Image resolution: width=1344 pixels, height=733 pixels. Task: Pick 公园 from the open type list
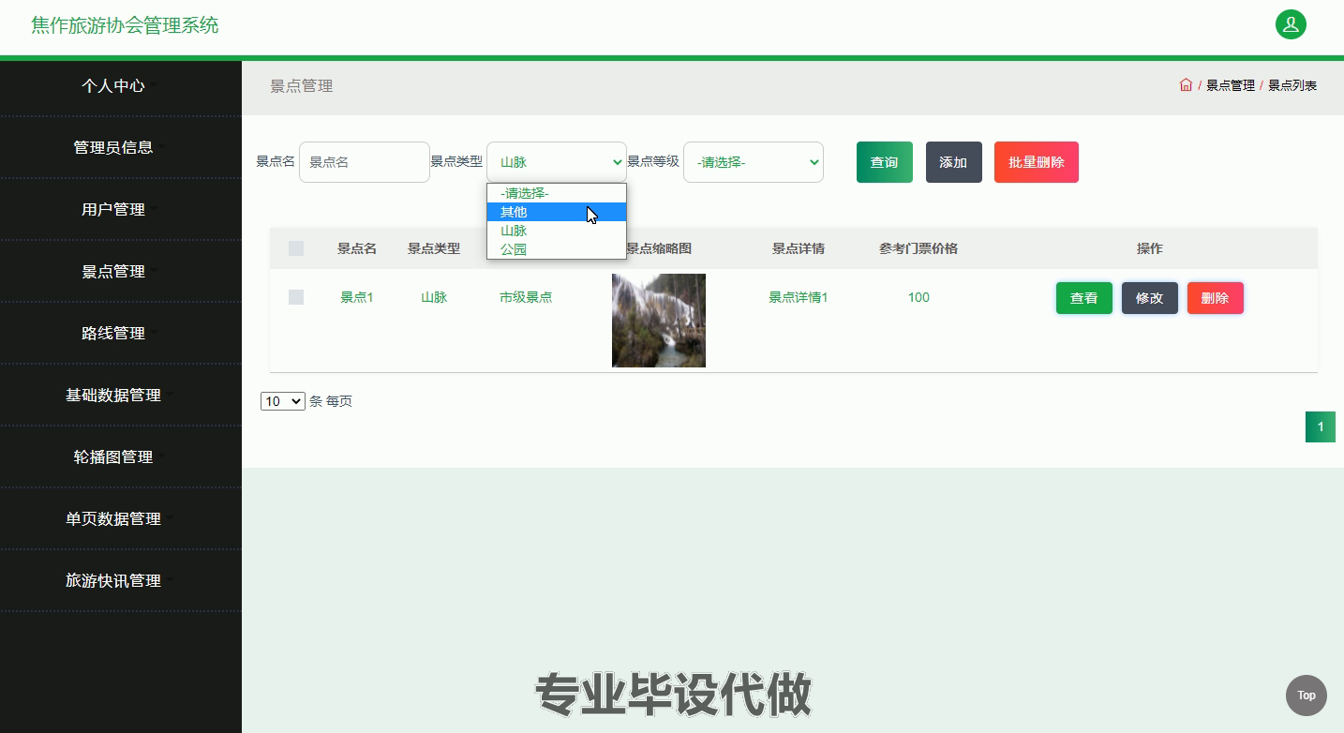click(557, 249)
